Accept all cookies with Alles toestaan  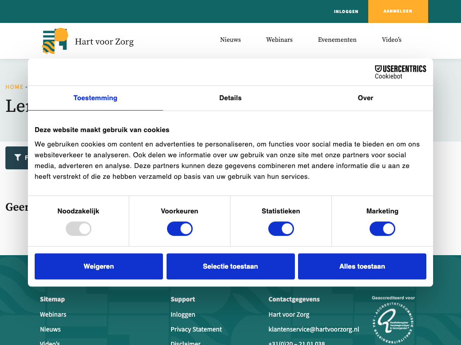pos(362,266)
